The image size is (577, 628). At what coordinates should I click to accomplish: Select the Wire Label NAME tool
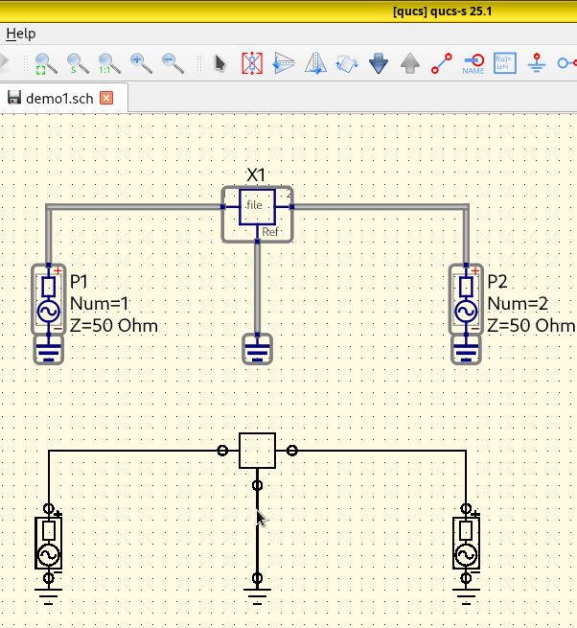pos(473,64)
